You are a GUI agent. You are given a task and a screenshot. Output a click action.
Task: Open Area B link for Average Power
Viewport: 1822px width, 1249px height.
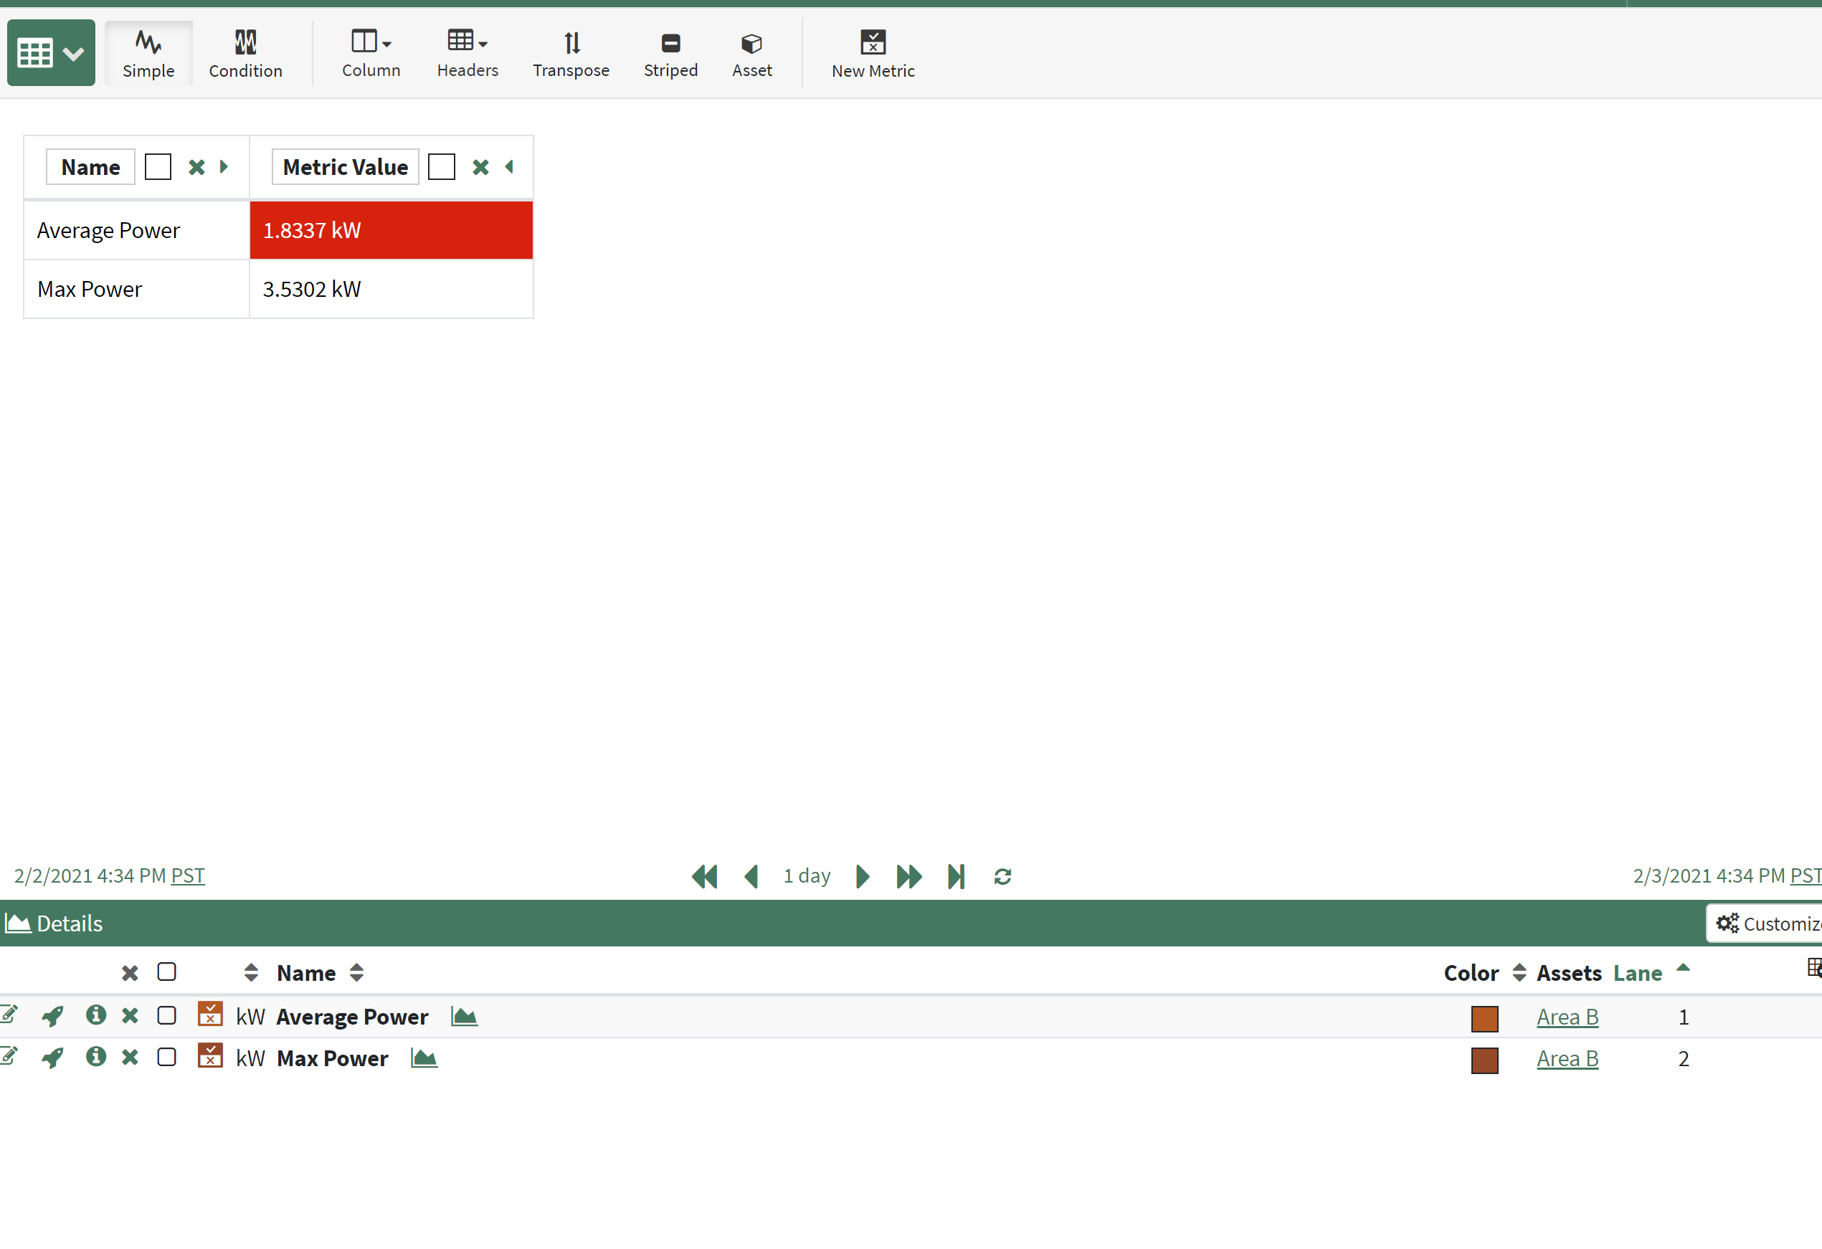tap(1567, 1017)
